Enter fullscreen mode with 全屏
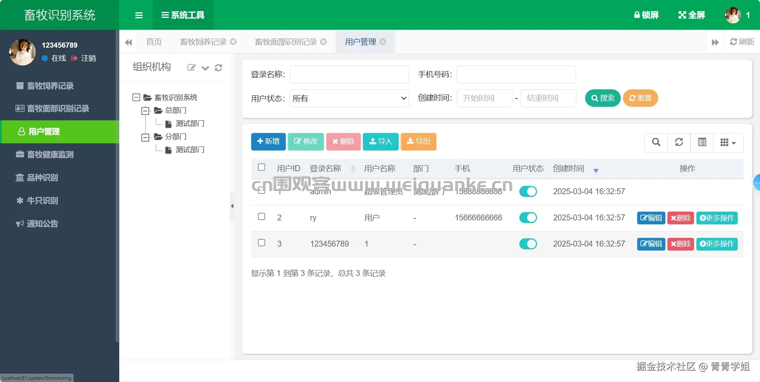Image resolution: width=760 pixels, height=382 pixels. tap(692, 15)
